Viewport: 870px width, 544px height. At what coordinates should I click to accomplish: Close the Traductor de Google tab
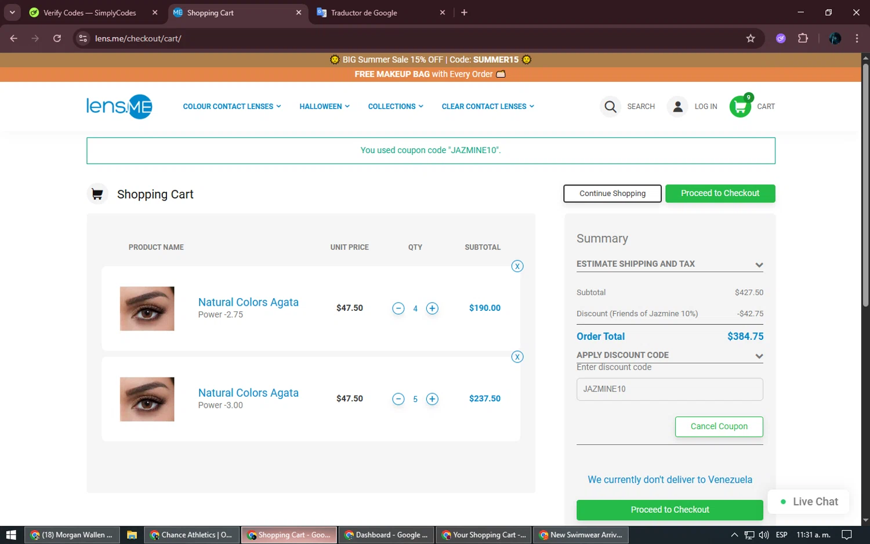[x=443, y=13]
